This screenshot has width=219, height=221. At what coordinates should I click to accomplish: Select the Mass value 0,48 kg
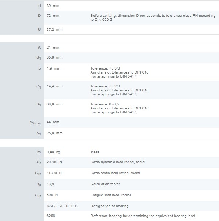pos(53,152)
